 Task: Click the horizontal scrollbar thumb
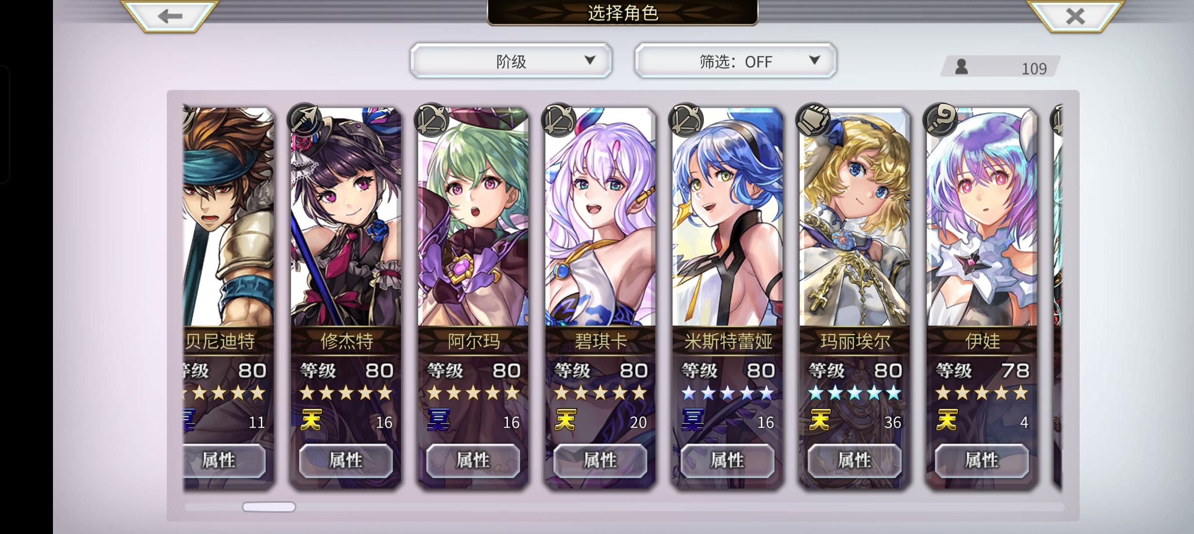coord(269,507)
